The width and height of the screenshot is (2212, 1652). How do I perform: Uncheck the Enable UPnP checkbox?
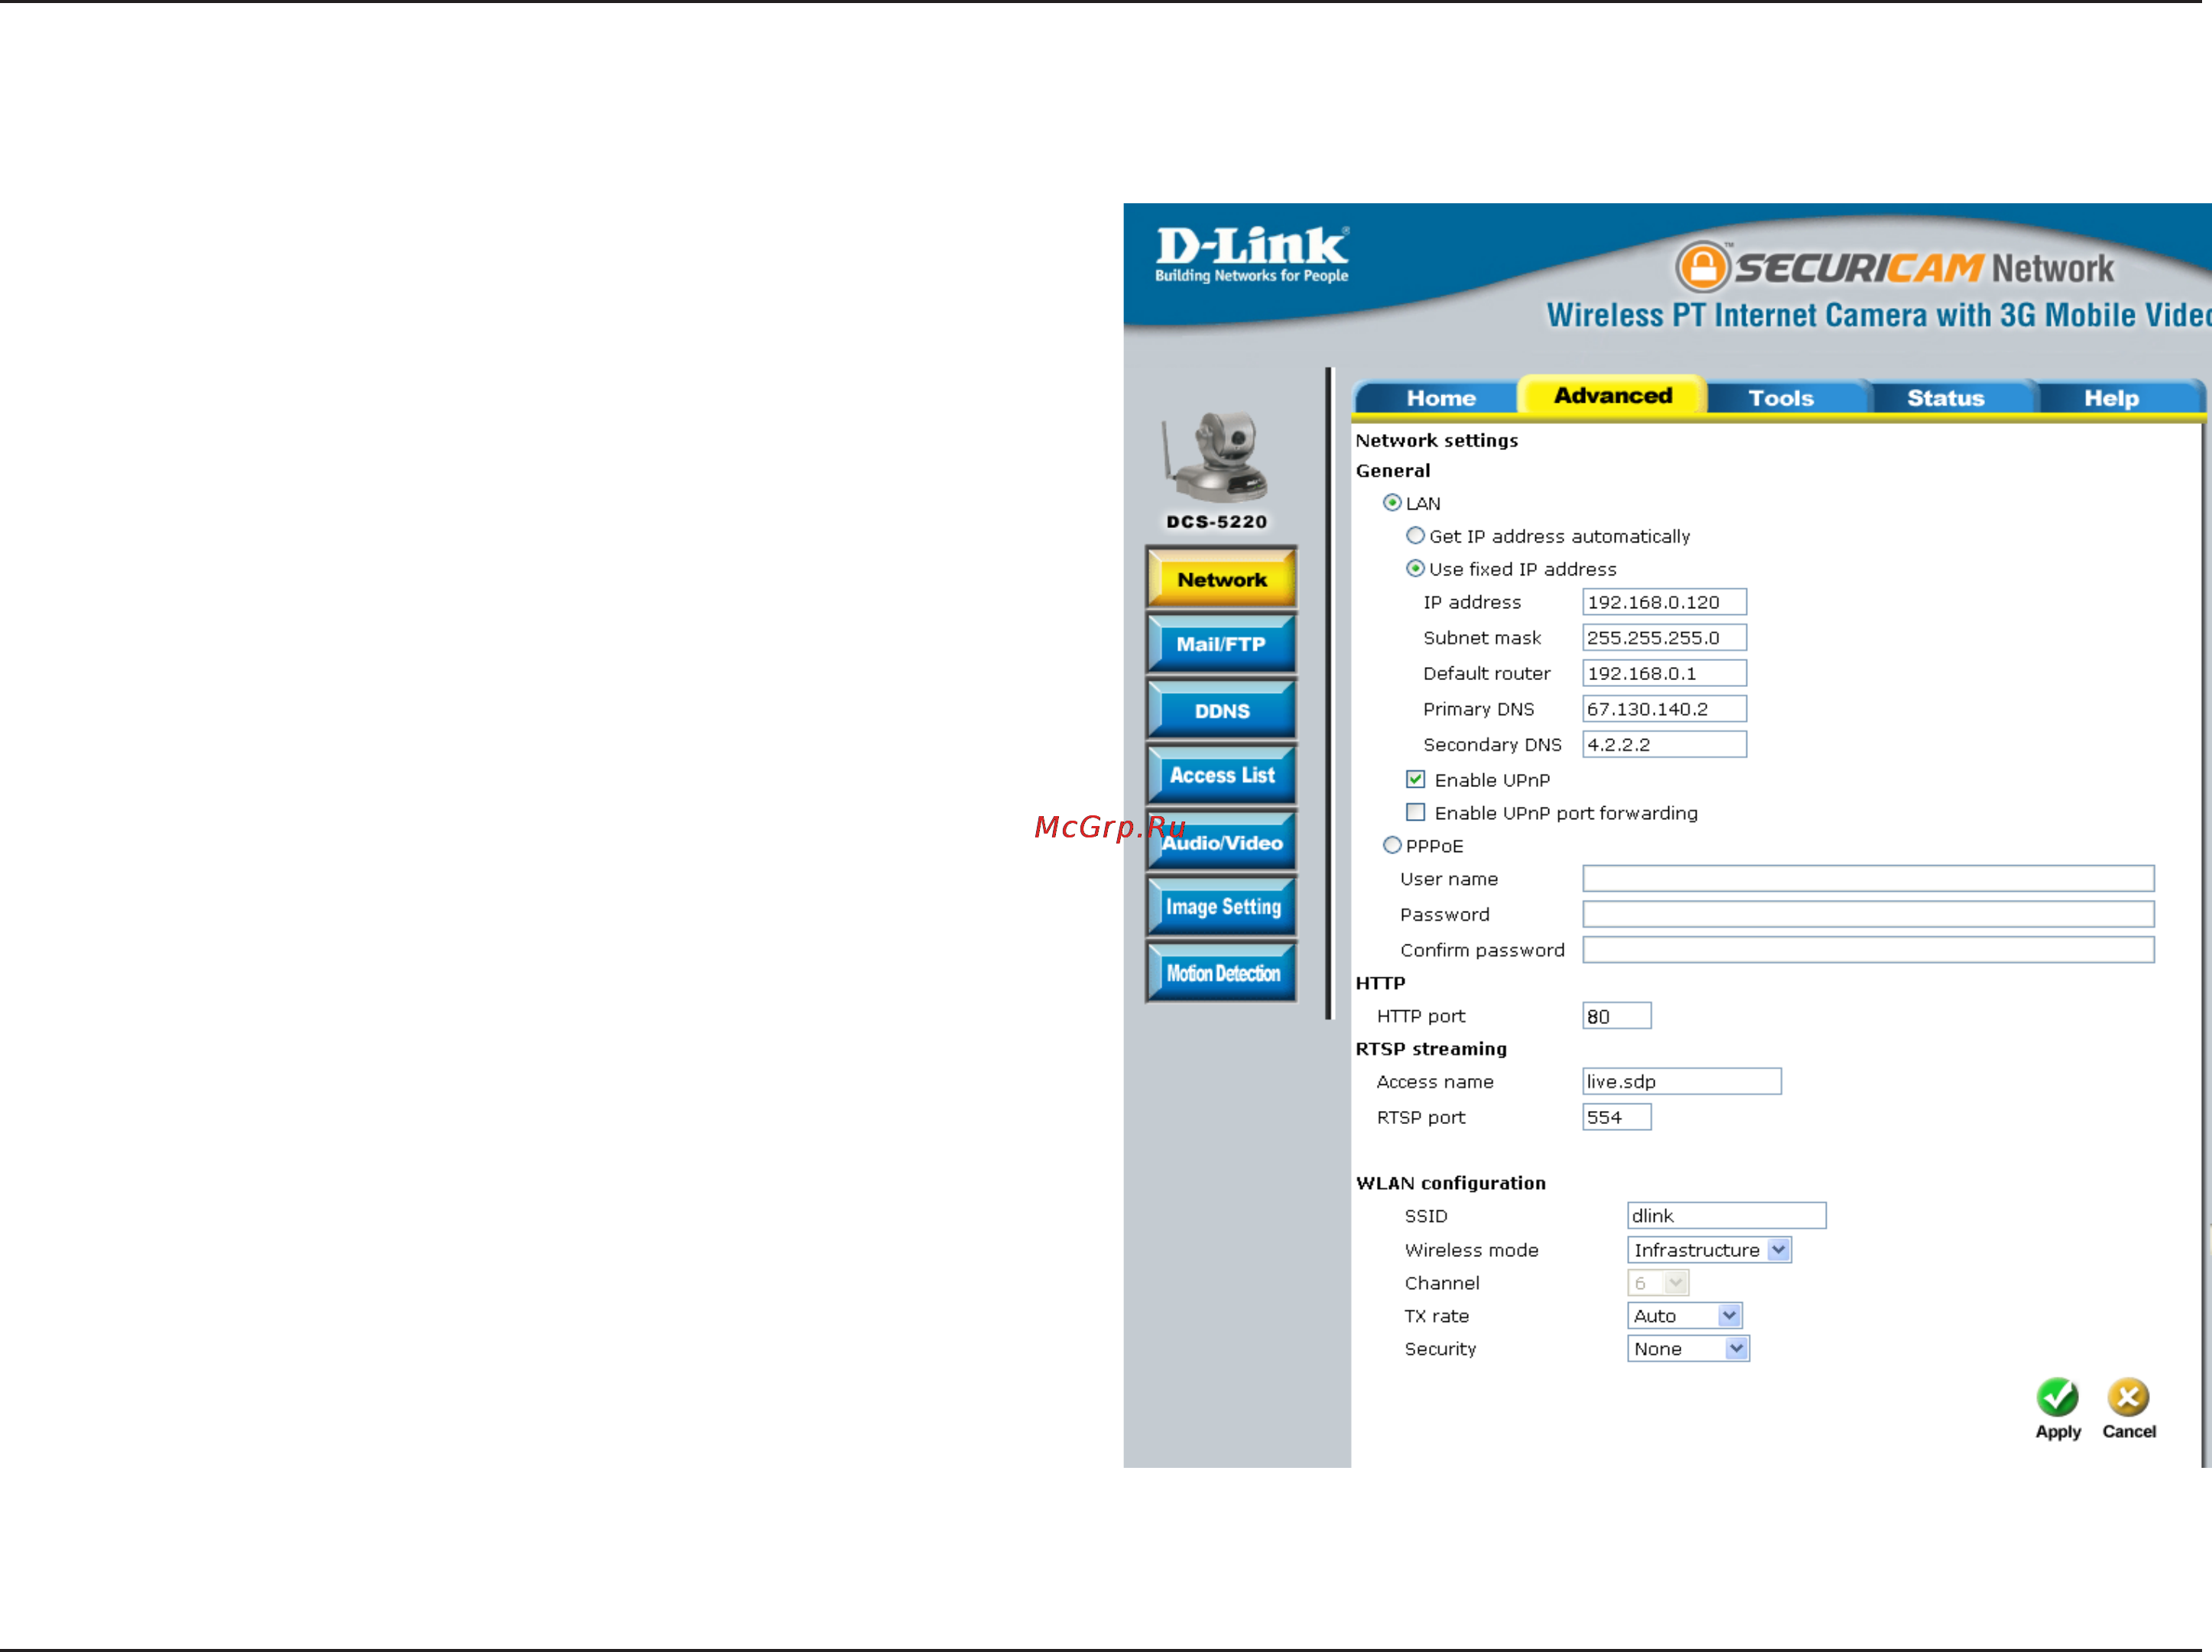click(x=1415, y=779)
